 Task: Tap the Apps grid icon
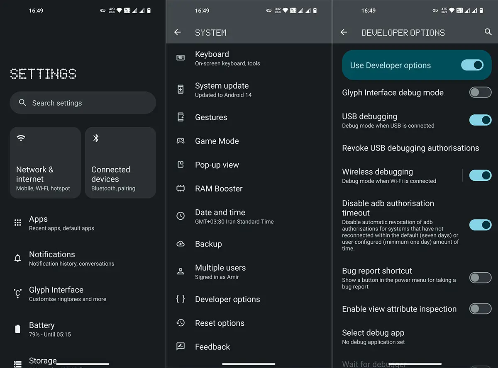coord(17,223)
